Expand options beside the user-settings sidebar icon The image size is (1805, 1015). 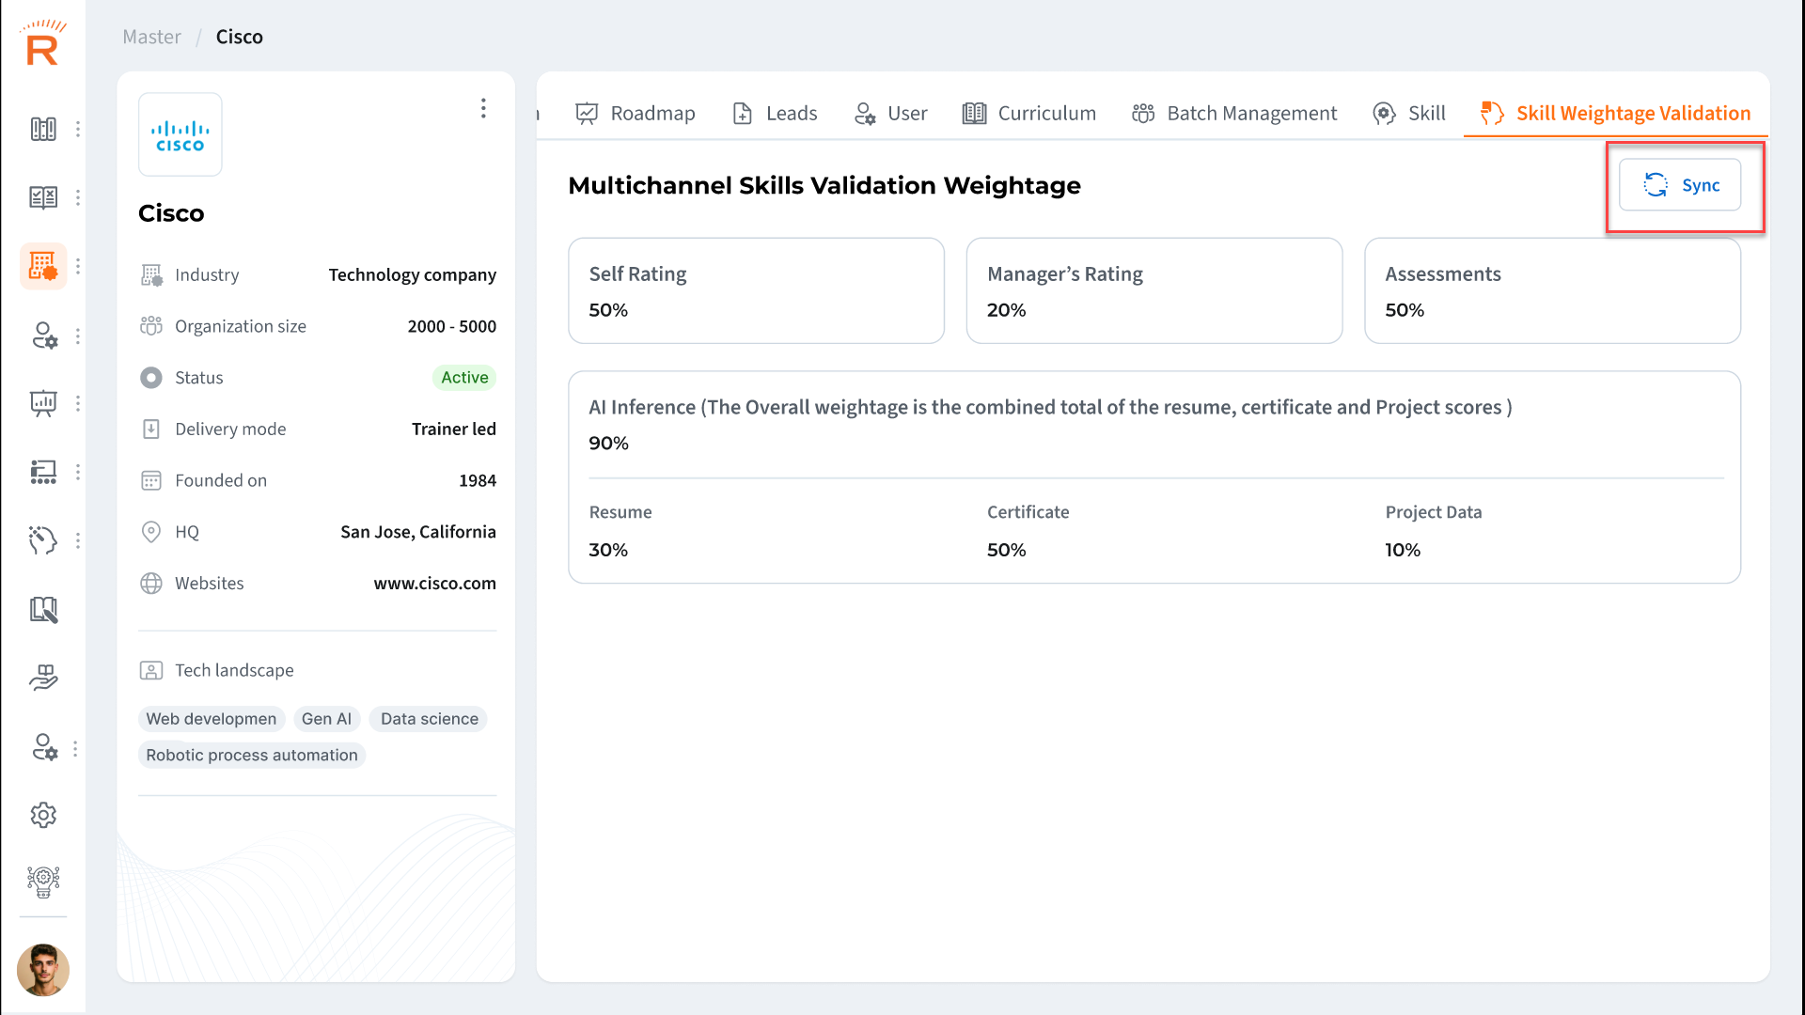[x=78, y=336]
